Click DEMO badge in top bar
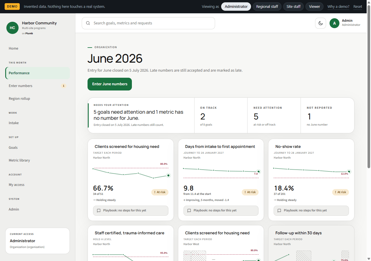371x261 pixels. 12,6
